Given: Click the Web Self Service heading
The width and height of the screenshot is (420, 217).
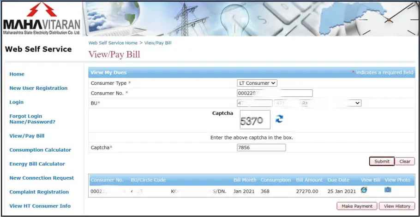Looking at the screenshot, I should point(38,49).
